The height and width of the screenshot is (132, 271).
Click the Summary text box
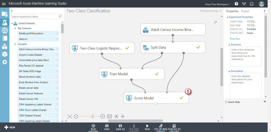coord(246,56)
